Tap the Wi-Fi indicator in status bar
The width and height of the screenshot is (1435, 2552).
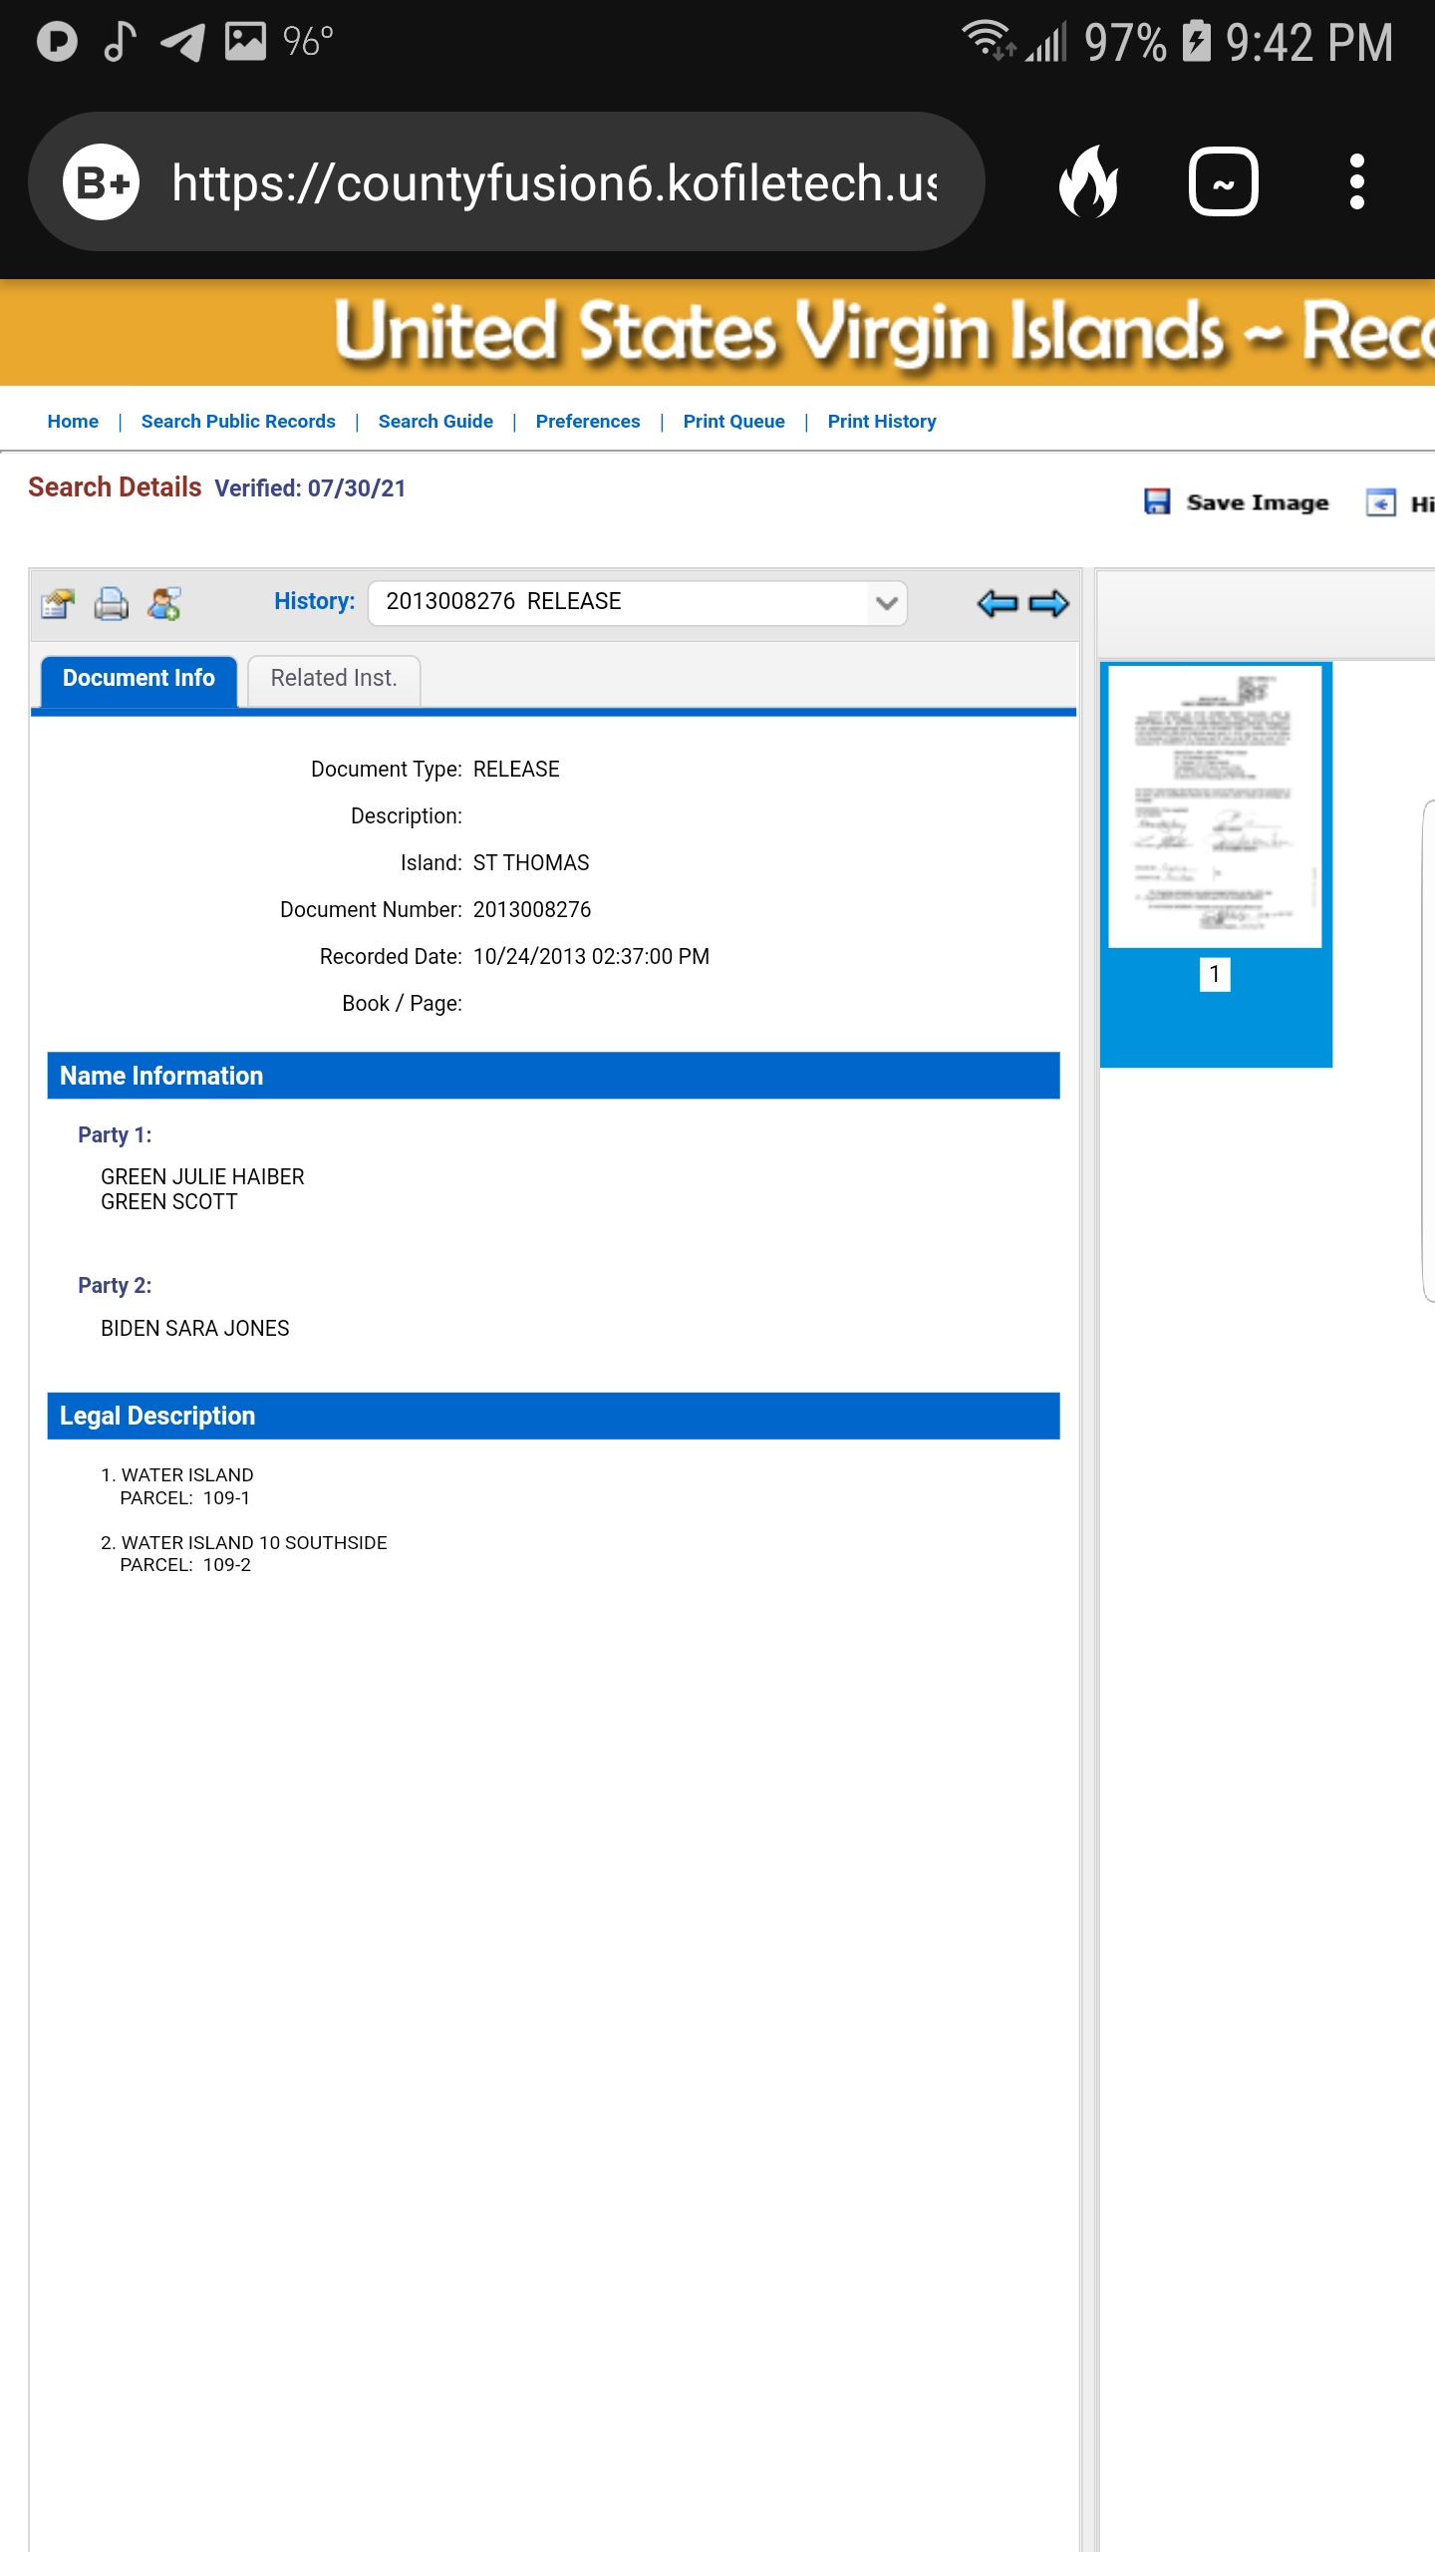(989, 40)
